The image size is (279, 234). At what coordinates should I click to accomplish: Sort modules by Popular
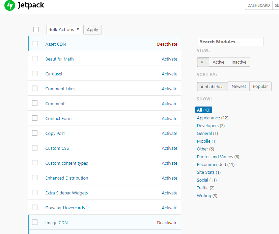tap(260, 87)
